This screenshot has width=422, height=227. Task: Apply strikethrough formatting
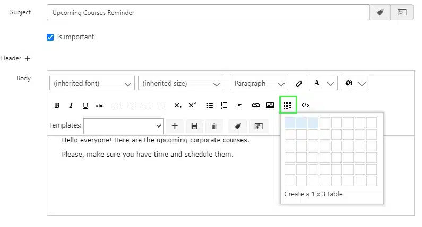point(100,105)
